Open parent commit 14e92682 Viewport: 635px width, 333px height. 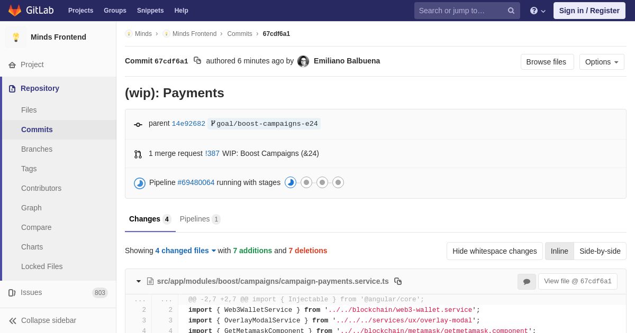(x=188, y=124)
